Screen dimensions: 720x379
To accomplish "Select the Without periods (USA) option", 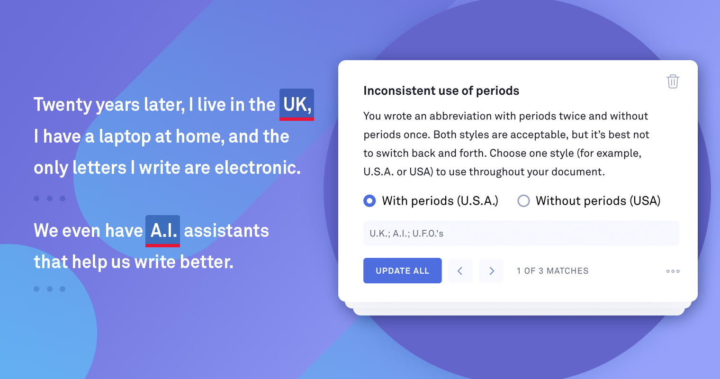I will pyautogui.click(x=523, y=201).
